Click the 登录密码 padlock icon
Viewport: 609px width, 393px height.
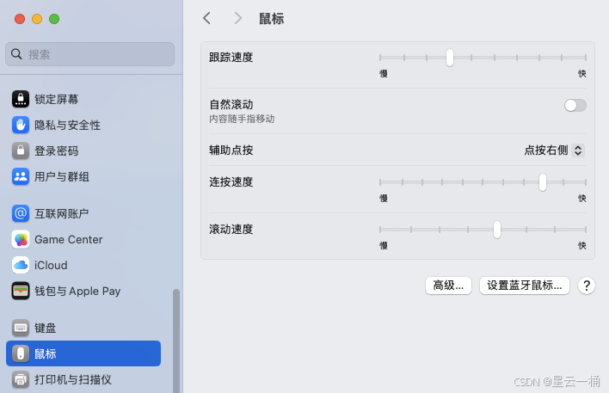click(21, 150)
